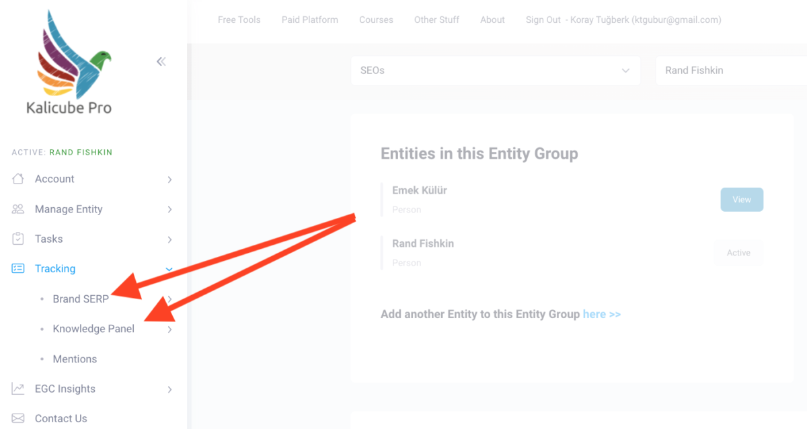This screenshot has width=807, height=429.
Task: Collapse sidebar with double-chevron icon
Action: point(161,62)
